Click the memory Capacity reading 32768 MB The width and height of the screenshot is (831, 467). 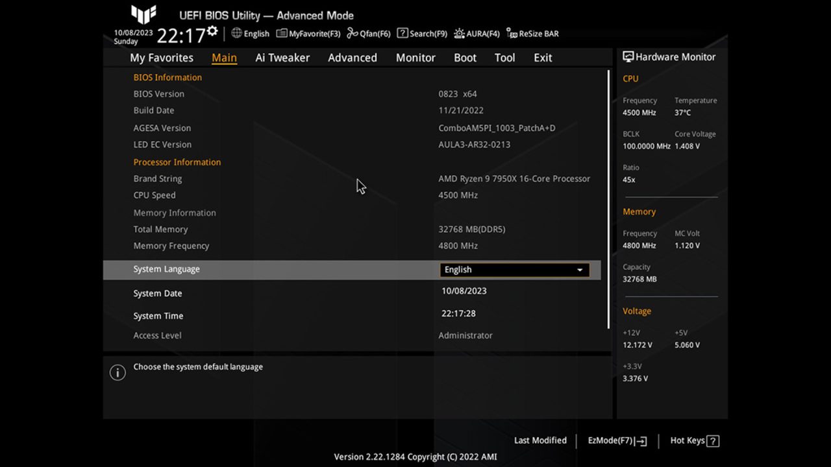tap(639, 280)
